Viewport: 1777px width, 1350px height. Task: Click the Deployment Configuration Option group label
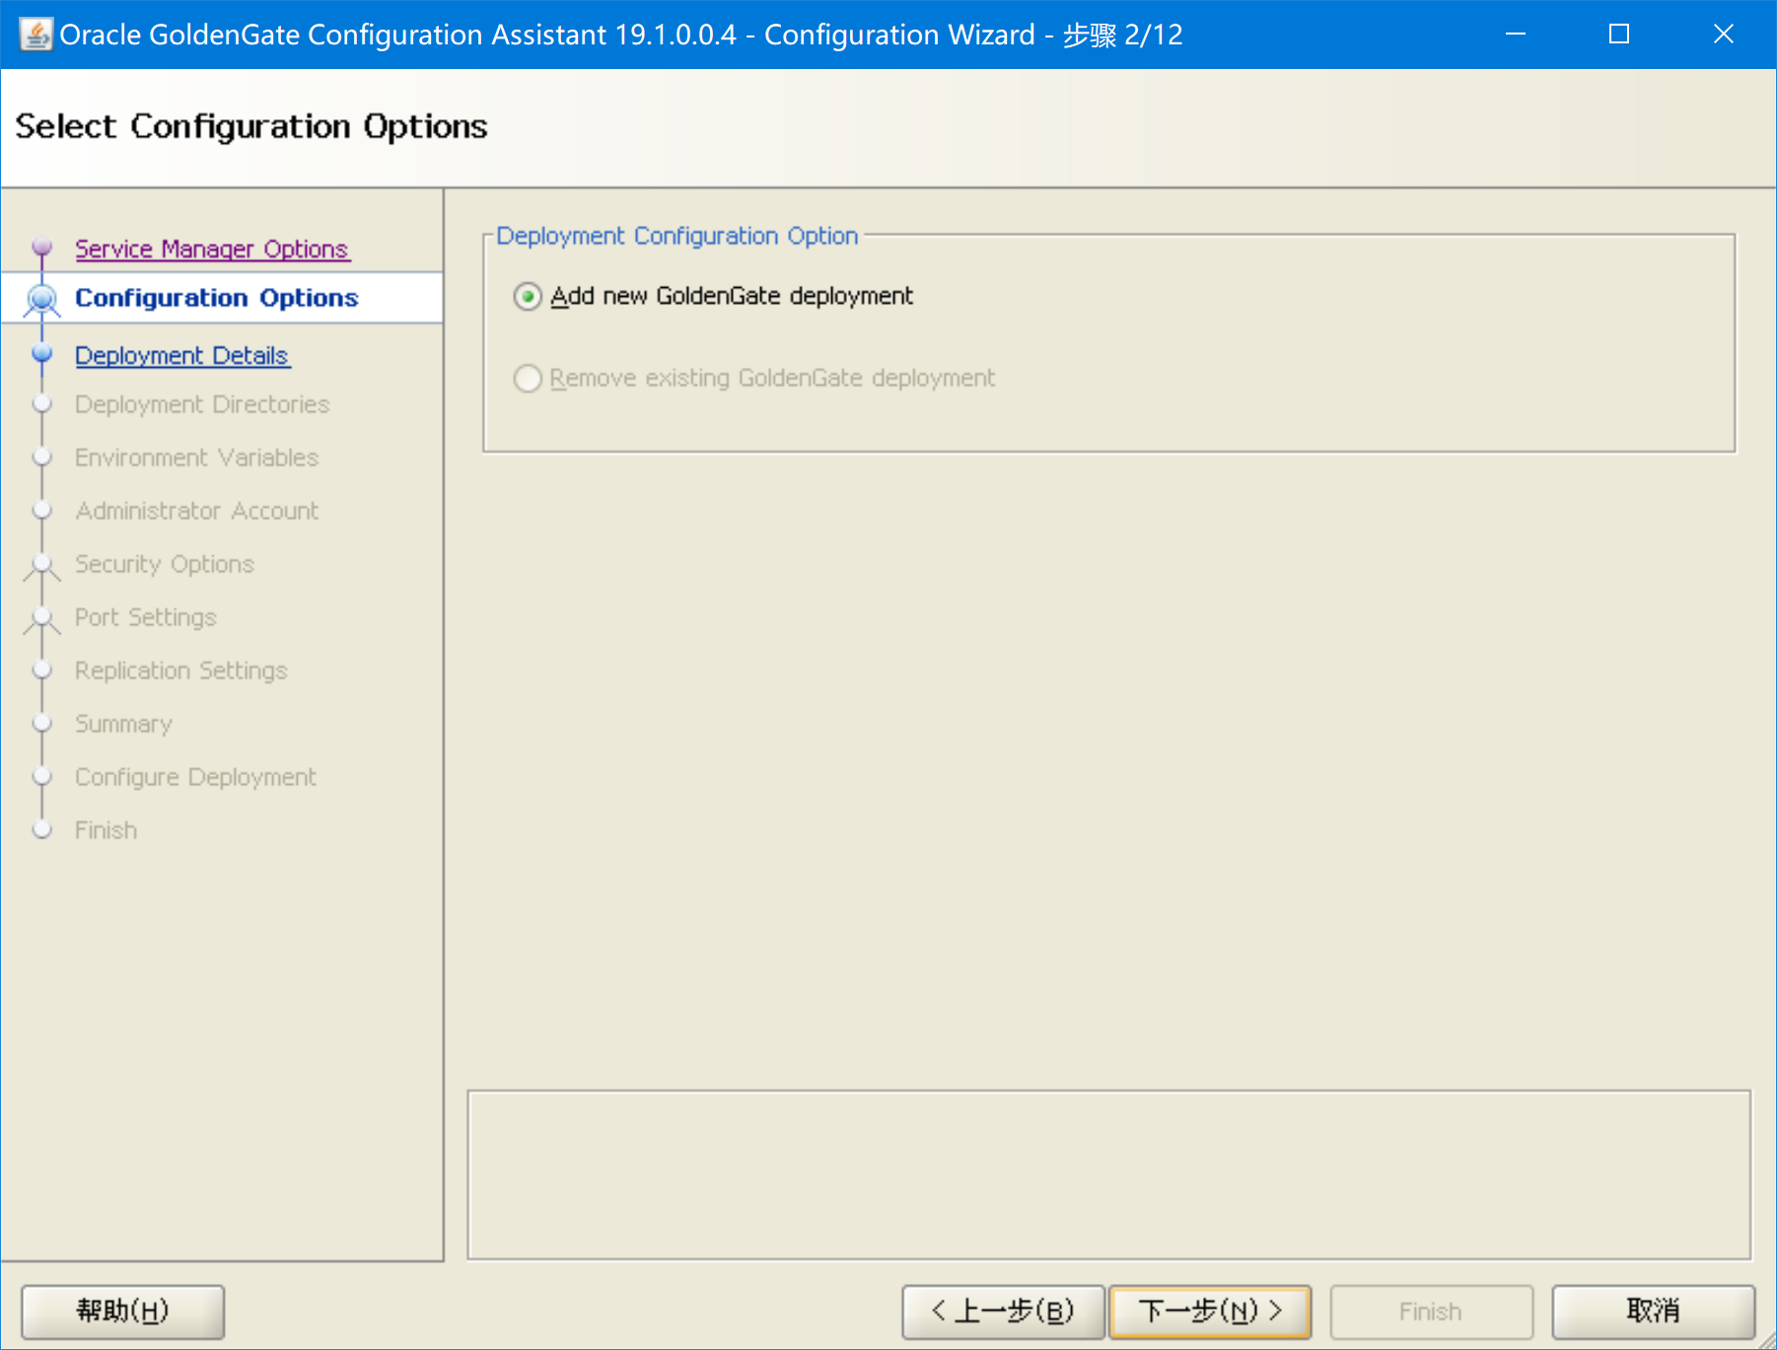point(677,236)
